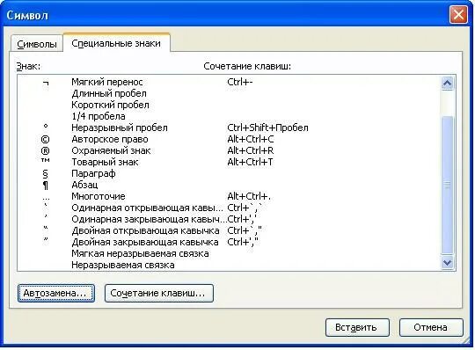Click the Alt+Ctrl+T shortcut text

tap(250, 162)
